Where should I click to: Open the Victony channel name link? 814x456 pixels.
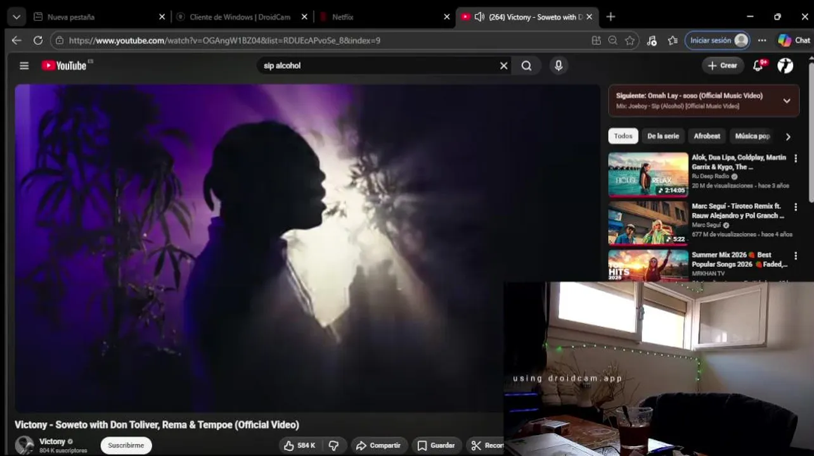[52, 441]
